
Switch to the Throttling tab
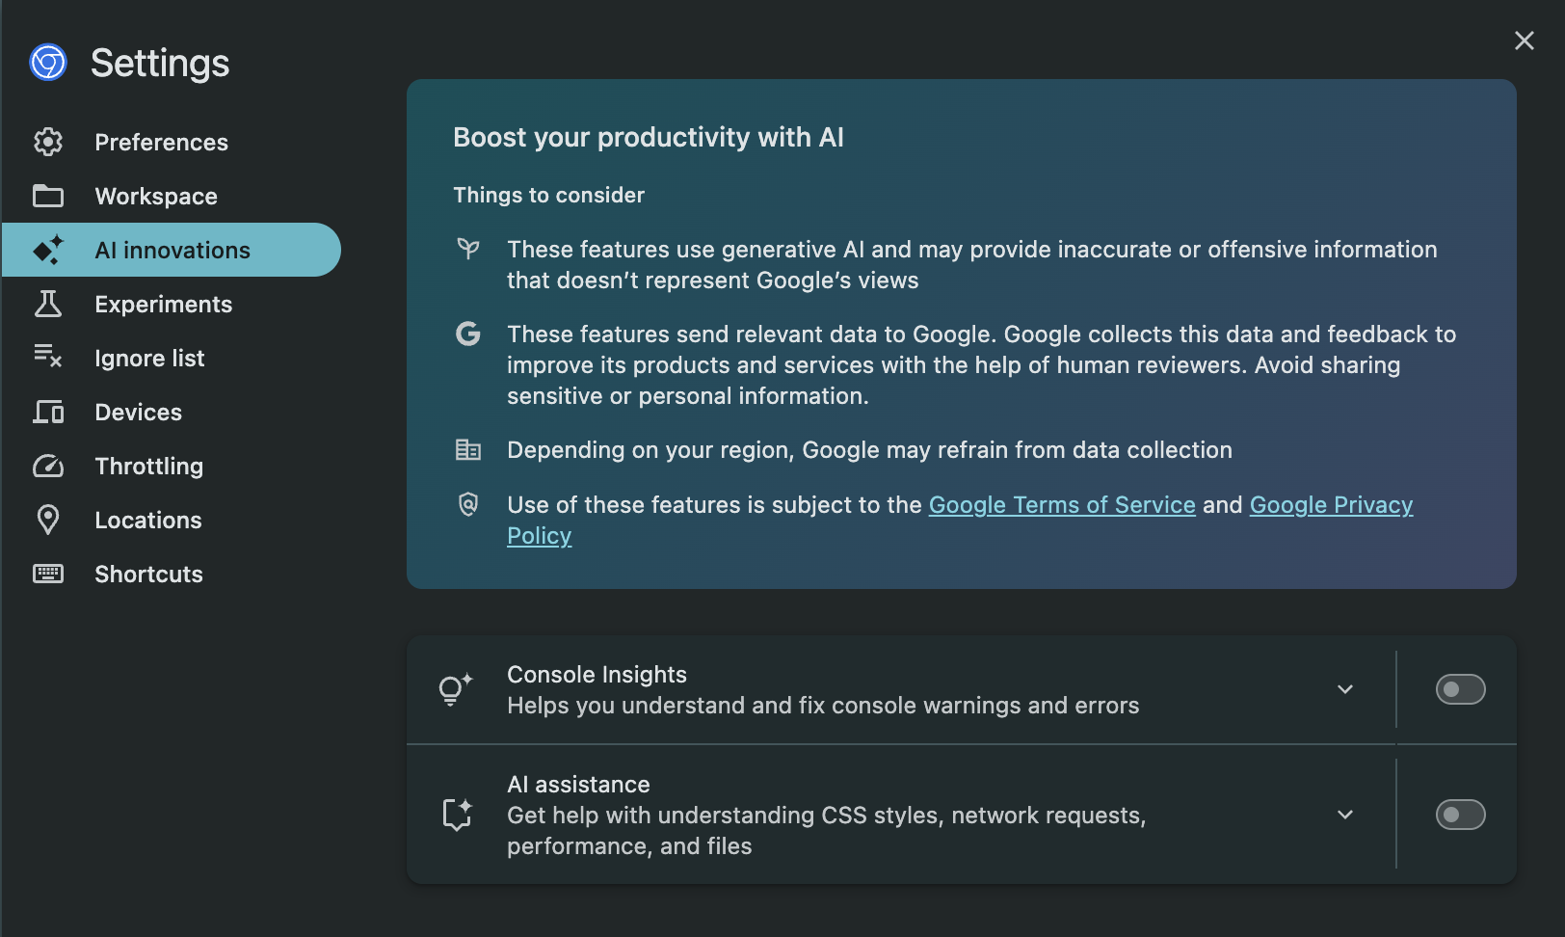tap(149, 467)
